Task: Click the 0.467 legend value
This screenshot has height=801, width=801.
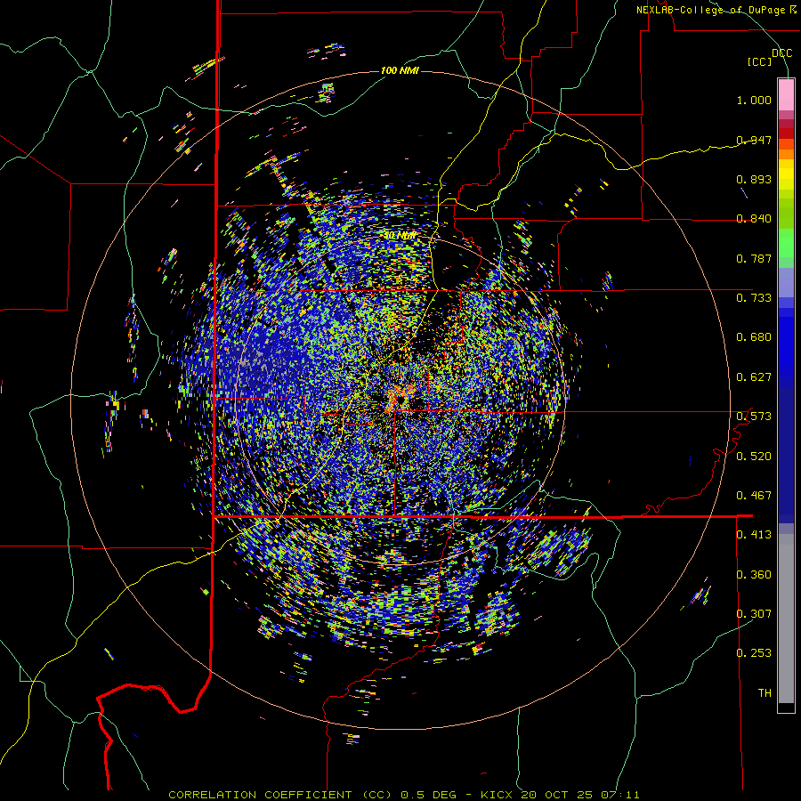Action: [x=754, y=496]
